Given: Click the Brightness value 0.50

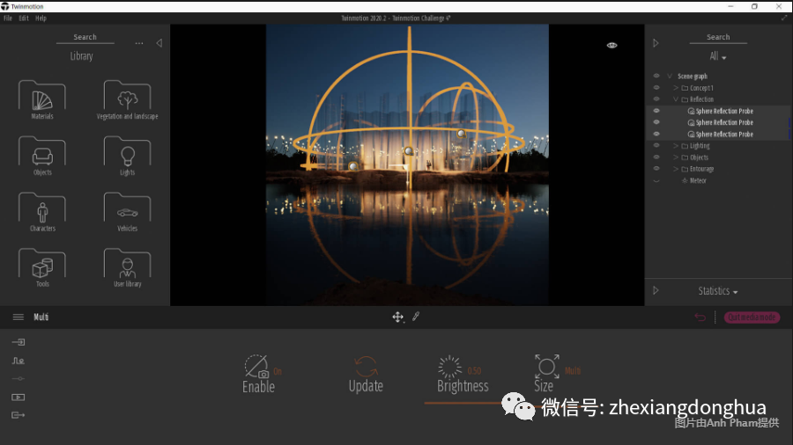Looking at the screenshot, I should tap(474, 371).
